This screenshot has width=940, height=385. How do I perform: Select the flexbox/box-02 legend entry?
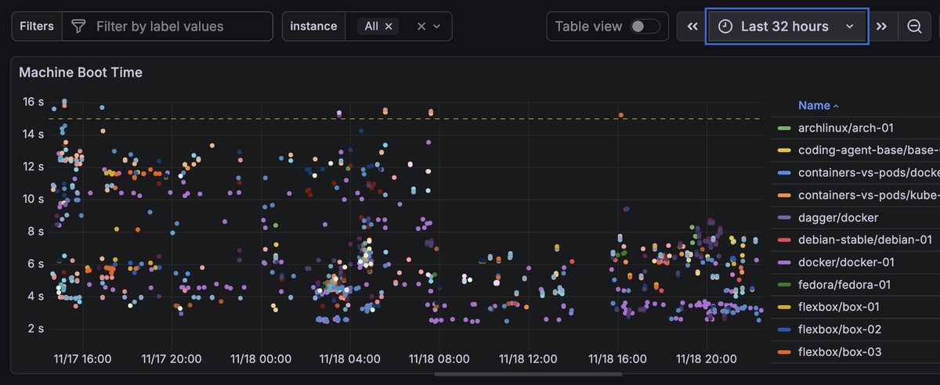click(840, 329)
